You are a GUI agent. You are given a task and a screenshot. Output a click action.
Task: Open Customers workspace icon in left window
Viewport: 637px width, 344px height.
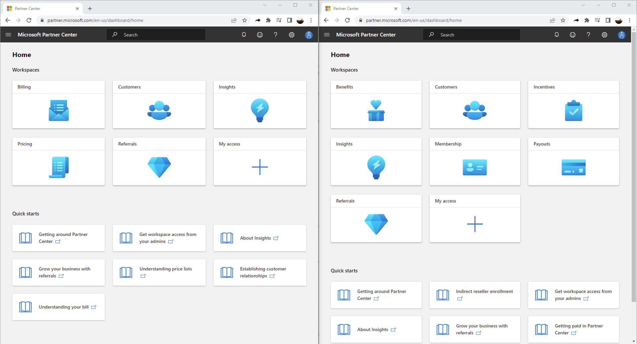pos(159,110)
